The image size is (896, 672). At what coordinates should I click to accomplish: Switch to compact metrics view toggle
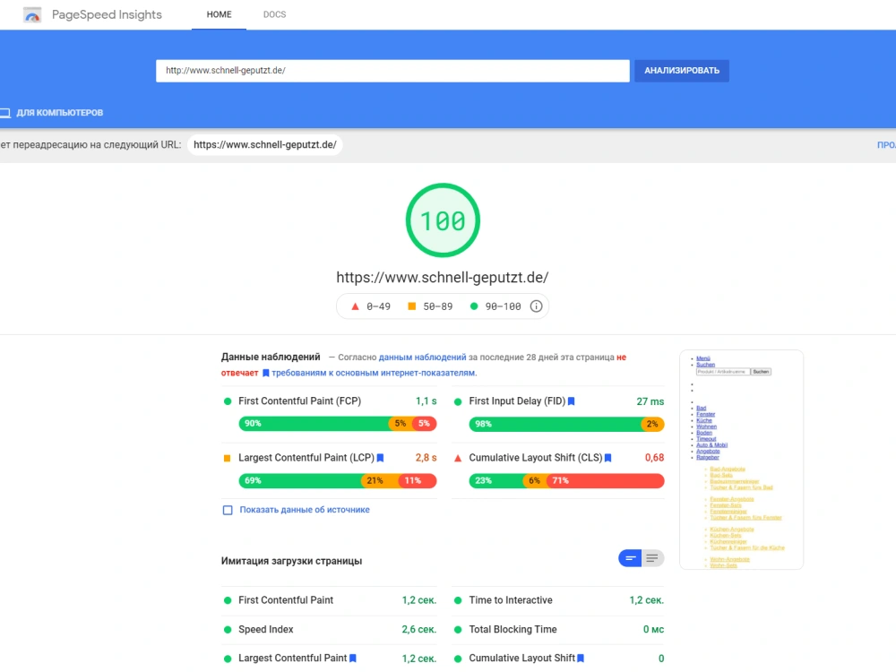tap(630, 558)
